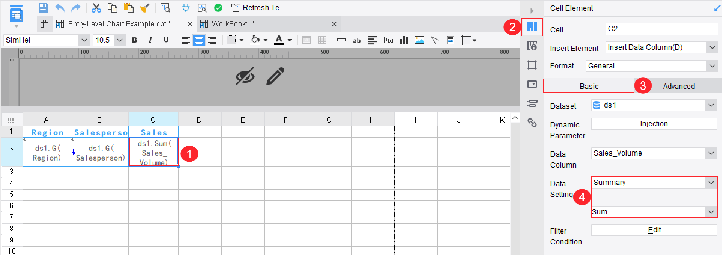Merge the selected cells
The height and width of the screenshot is (255, 722).
(x=307, y=40)
